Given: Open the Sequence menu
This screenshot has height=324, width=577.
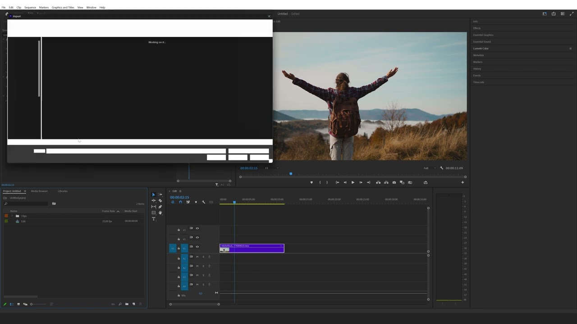Looking at the screenshot, I should click(x=30, y=7).
